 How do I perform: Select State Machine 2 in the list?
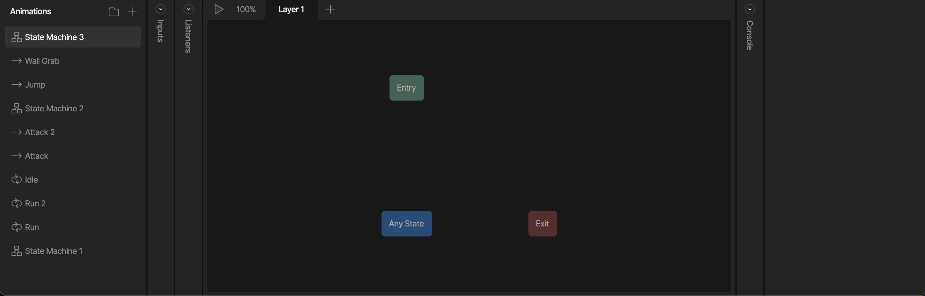(x=54, y=108)
